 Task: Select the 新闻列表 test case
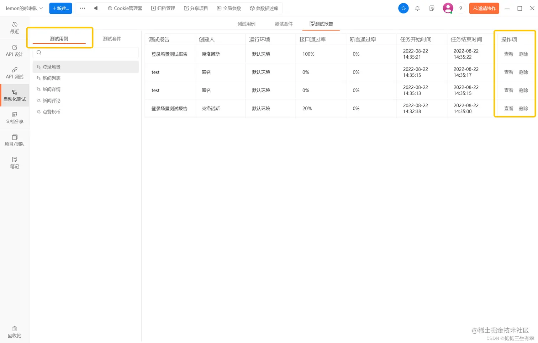pos(52,78)
